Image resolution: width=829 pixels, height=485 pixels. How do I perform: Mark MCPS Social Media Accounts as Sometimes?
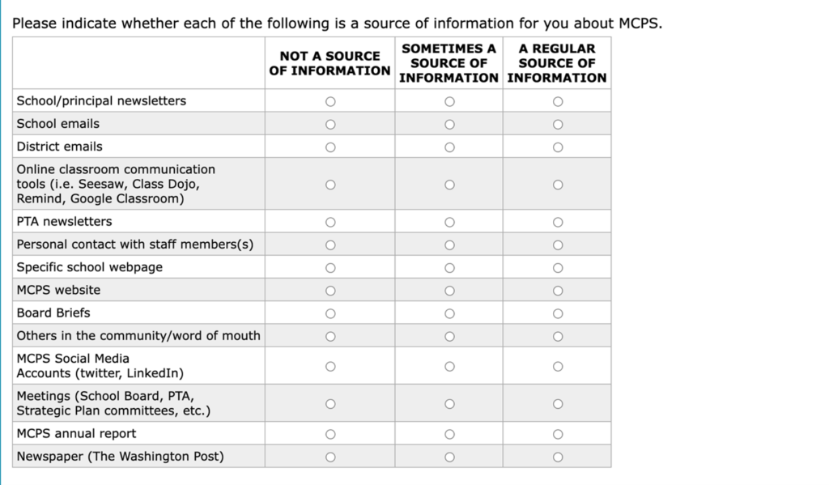449,366
